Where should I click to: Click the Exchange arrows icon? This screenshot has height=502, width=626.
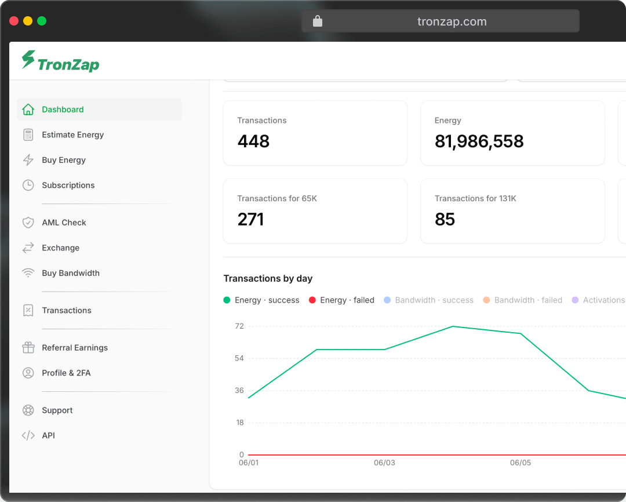[28, 248]
